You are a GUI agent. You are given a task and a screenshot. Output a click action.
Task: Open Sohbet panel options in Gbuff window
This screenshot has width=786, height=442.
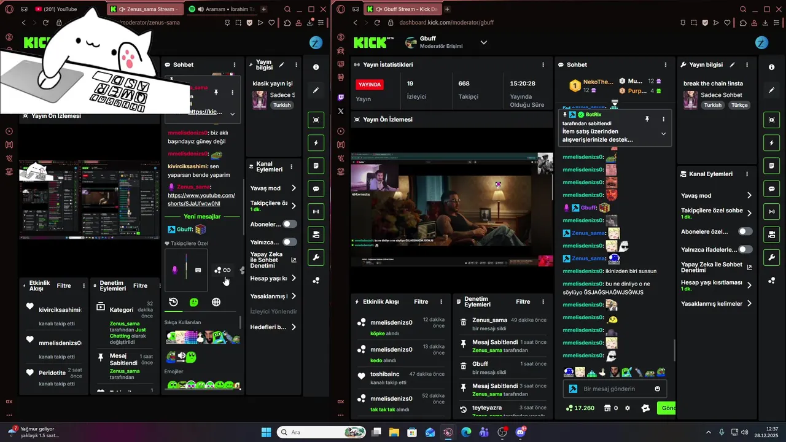click(666, 64)
